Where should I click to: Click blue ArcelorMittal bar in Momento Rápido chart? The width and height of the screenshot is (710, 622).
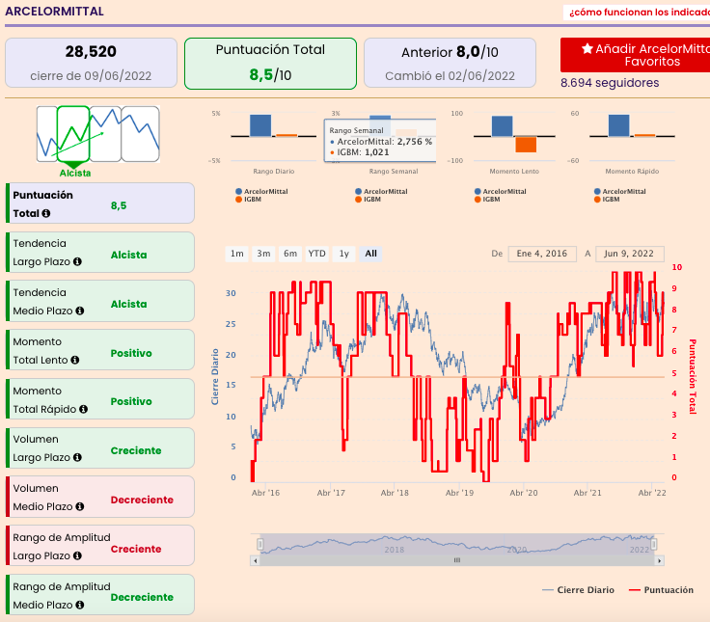(x=618, y=125)
